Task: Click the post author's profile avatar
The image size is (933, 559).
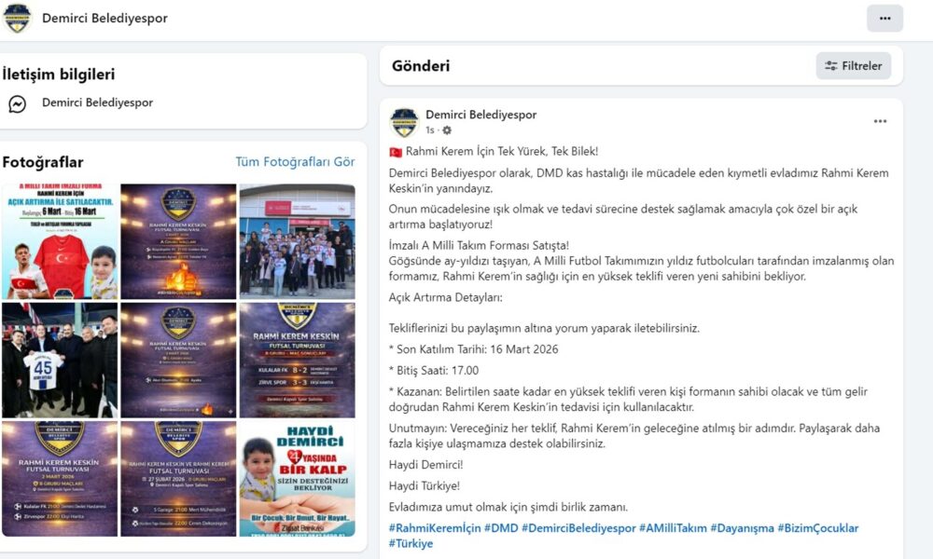Action: pos(404,122)
